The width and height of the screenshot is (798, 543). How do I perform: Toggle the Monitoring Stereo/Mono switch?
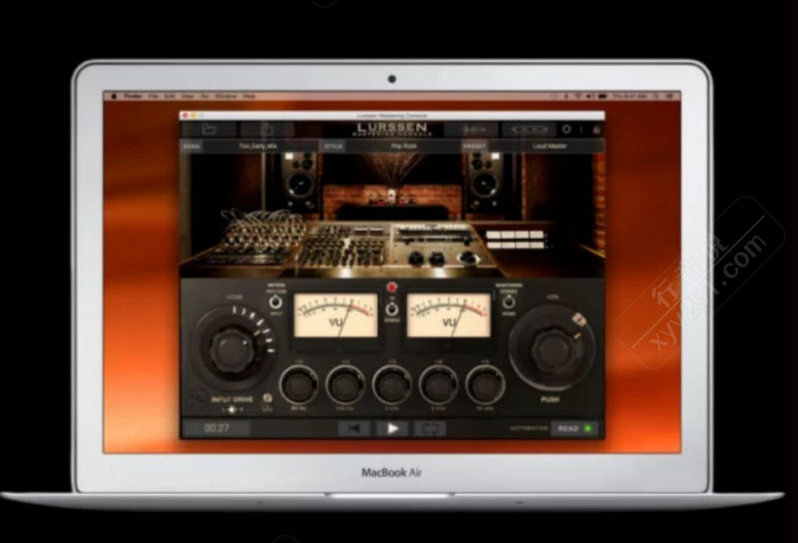(x=509, y=302)
